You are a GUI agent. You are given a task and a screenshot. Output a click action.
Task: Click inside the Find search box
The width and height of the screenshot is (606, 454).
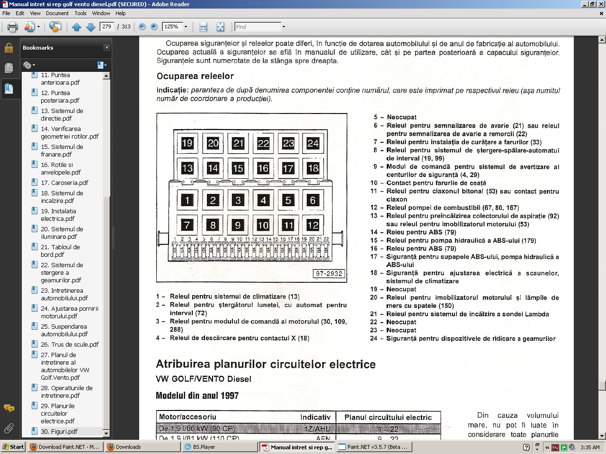[x=258, y=27]
